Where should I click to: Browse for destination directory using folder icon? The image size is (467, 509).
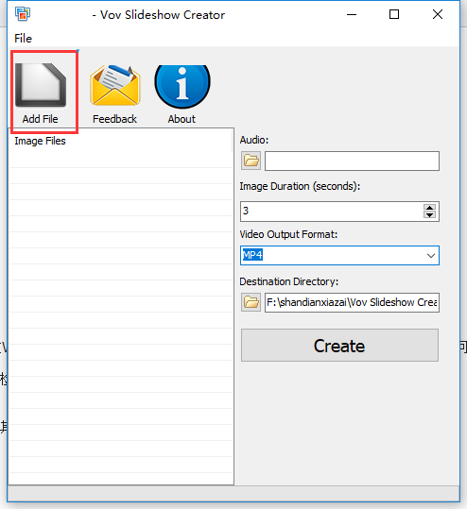coord(251,302)
